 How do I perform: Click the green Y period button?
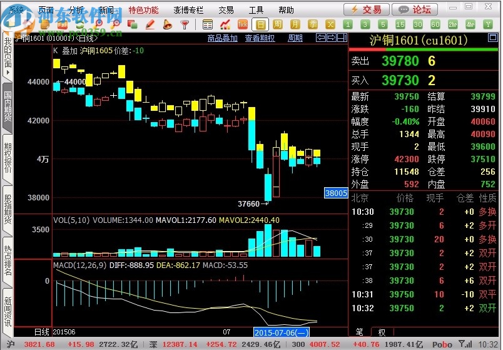click(x=488, y=24)
